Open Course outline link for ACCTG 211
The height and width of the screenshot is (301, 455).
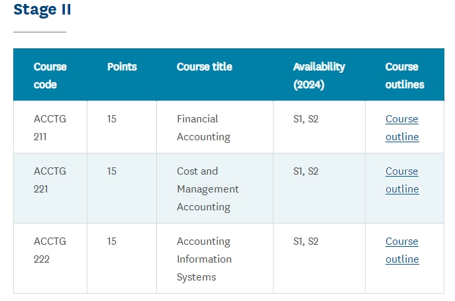click(402, 128)
